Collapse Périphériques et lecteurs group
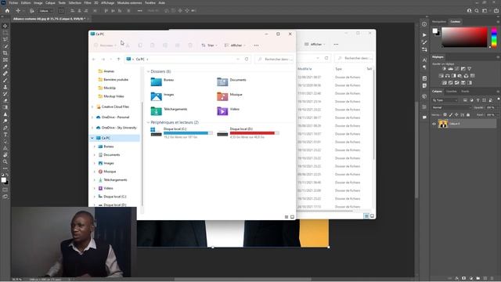 click(148, 122)
